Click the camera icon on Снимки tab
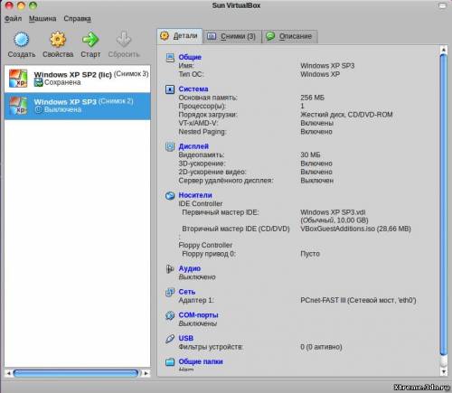Image resolution: width=452 pixels, height=393 pixels. pyautogui.click(x=212, y=36)
